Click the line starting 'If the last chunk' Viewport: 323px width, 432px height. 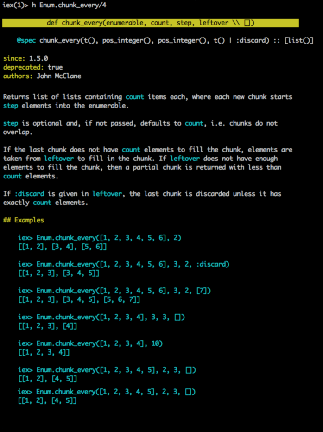147,150
